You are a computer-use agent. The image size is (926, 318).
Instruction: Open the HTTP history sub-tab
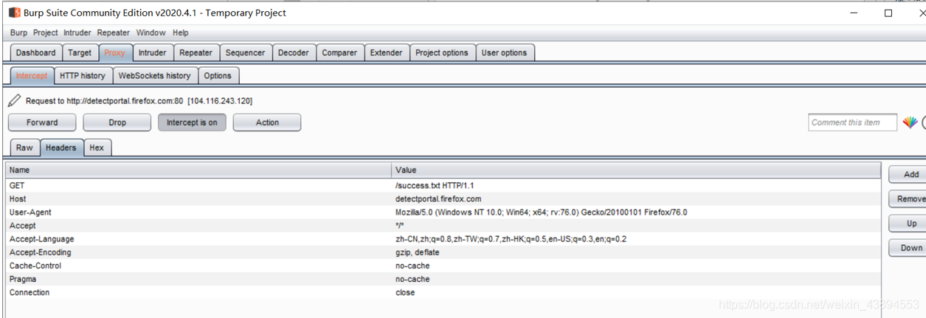pos(83,76)
